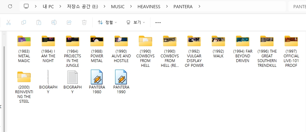The height and width of the screenshot is (132, 306).
Task: Go to 저장소 공간 (E:) breadcrumb
Action: 82,7
